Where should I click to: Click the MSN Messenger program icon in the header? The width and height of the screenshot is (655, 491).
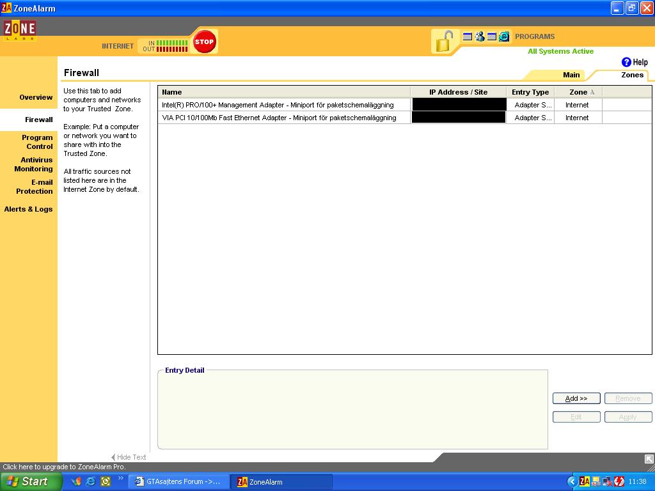(x=480, y=36)
